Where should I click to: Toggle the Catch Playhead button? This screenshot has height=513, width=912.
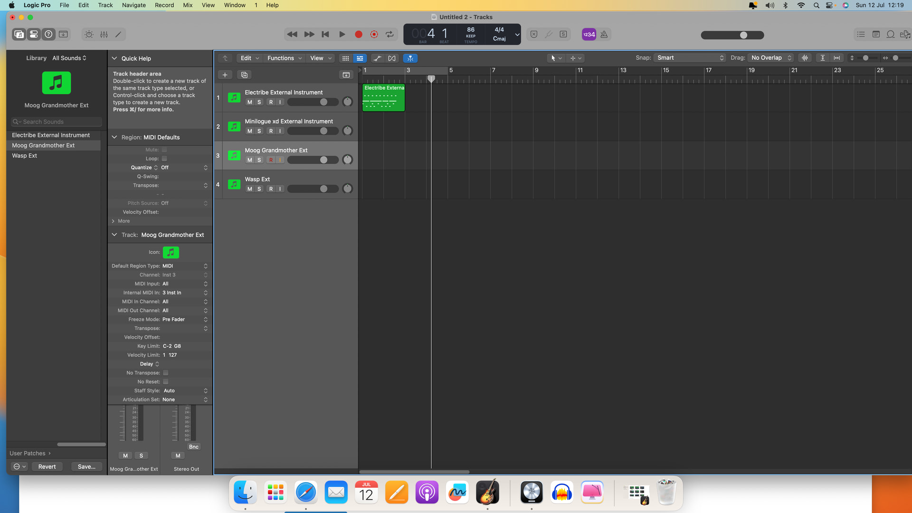point(410,58)
